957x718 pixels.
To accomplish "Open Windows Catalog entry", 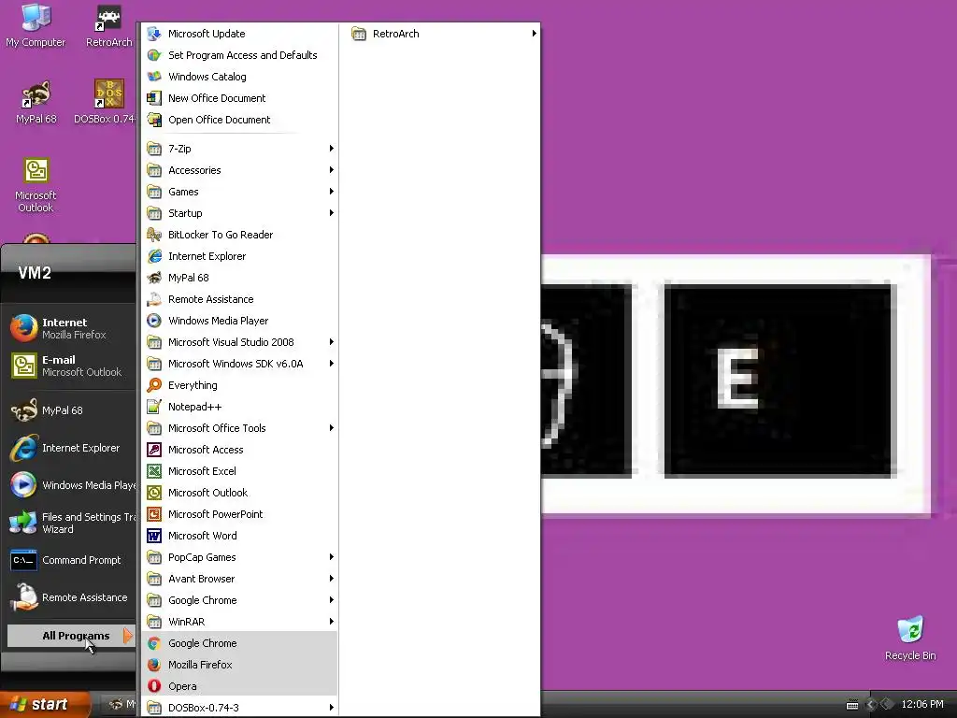I will pos(240,77).
